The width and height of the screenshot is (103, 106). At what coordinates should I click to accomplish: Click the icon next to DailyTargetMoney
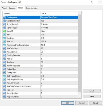[5, 76]
